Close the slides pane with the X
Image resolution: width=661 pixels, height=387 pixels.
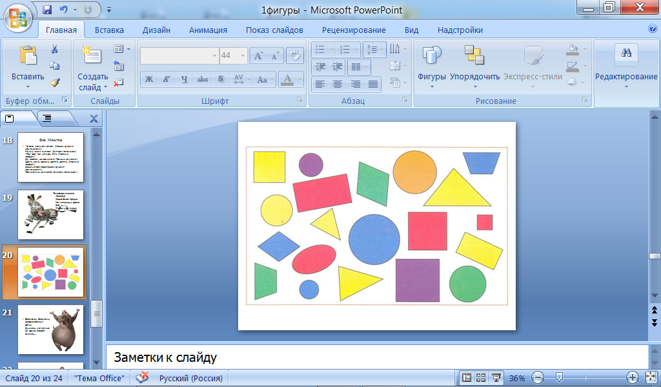[94, 119]
